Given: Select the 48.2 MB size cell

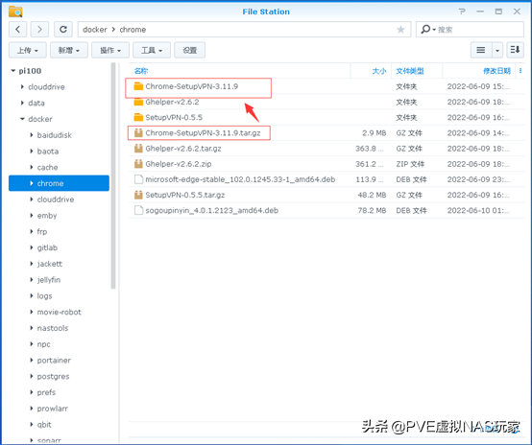Looking at the screenshot, I should [372, 195].
